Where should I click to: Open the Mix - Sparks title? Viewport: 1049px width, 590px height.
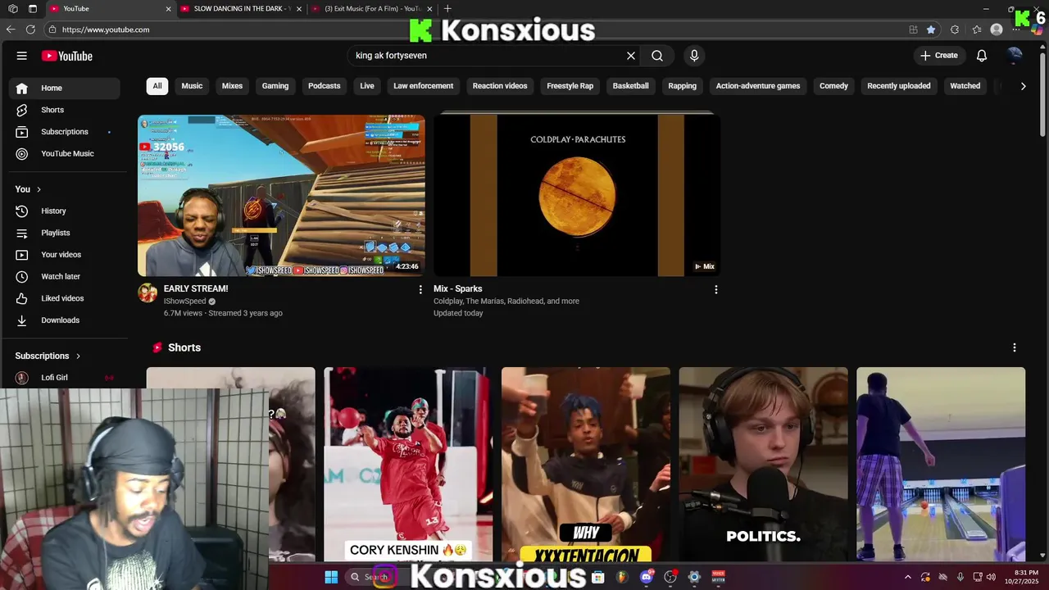pos(458,288)
